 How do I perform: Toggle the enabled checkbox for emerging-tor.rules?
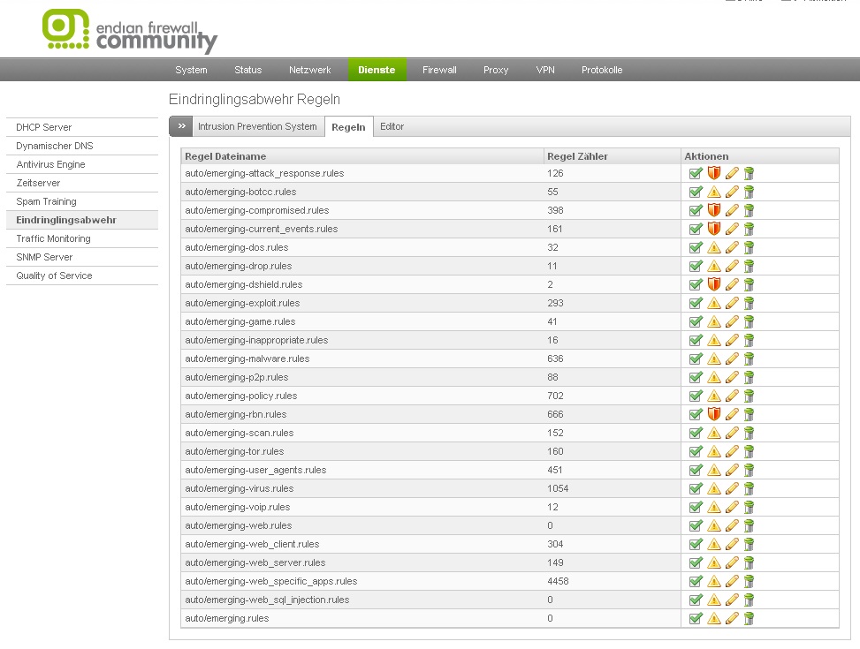696,452
